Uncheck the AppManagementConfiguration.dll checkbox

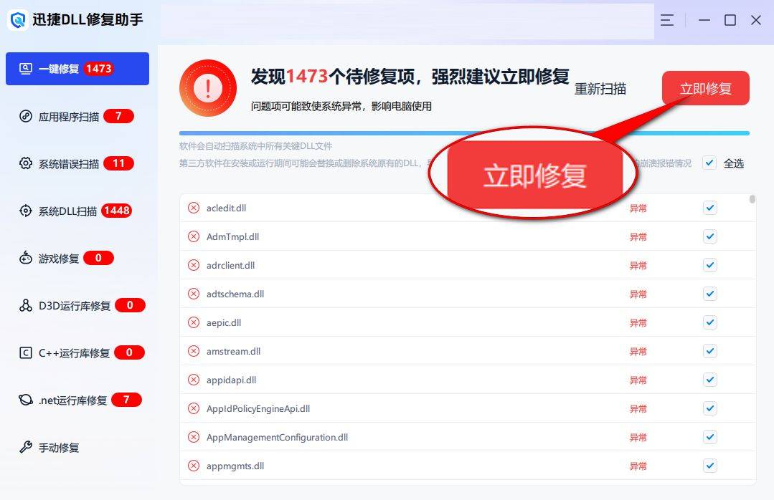click(x=710, y=436)
